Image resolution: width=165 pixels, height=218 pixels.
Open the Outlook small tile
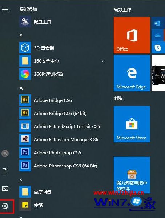pos(158,23)
